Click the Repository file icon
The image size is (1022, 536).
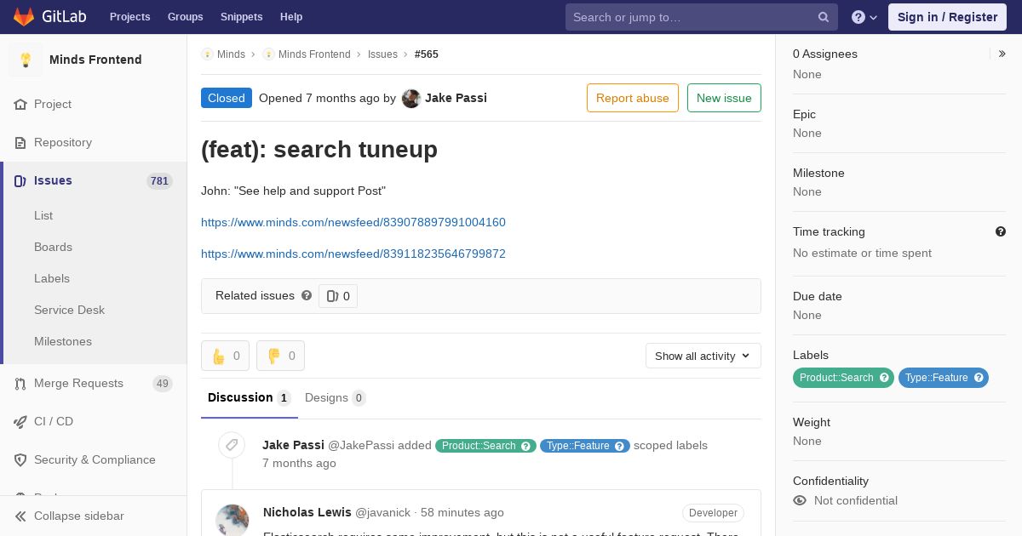pyautogui.click(x=20, y=142)
